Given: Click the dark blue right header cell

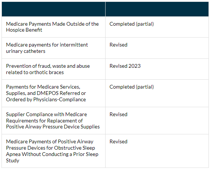Looking at the screenshot, I should coord(157,9).
